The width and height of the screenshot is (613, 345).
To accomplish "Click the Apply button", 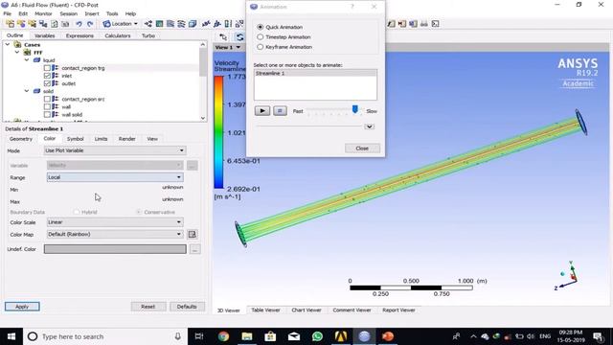I will click(x=22, y=307).
